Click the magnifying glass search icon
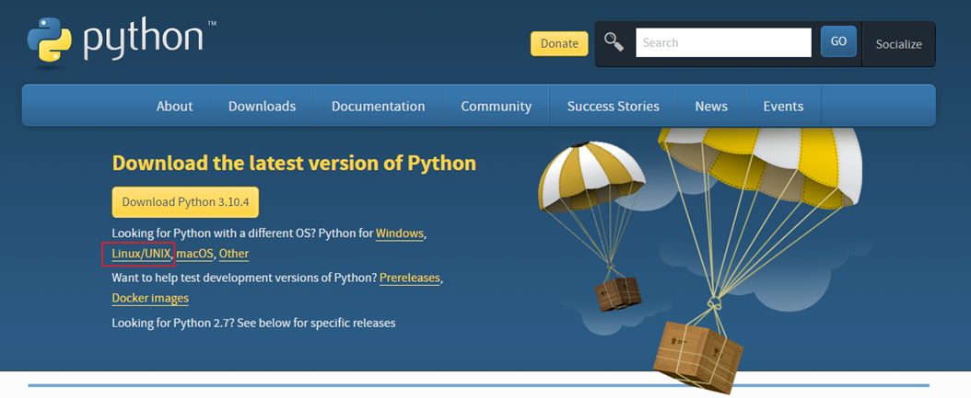This screenshot has width=971, height=398. coord(614,42)
